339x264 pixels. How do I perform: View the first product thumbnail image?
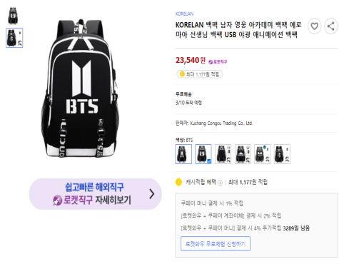click(x=13, y=16)
